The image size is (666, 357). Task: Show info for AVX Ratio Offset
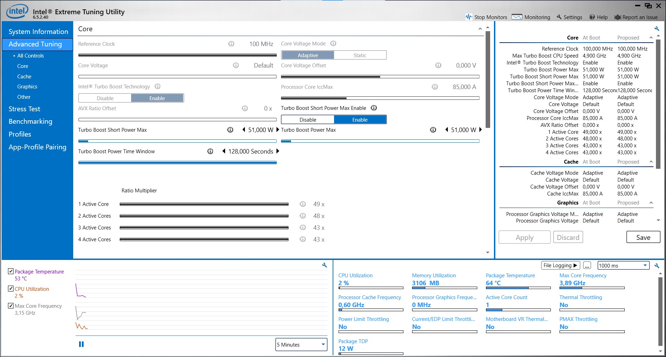245,108
